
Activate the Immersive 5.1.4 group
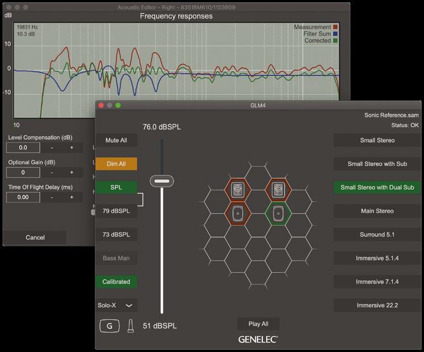pyautogui.click(x=377, y=258)
